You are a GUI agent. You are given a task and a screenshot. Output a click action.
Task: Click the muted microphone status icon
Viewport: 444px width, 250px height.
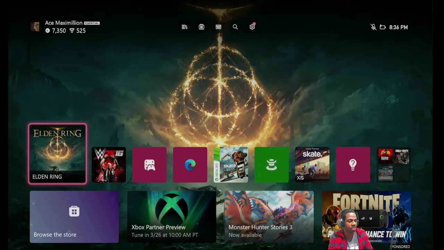pyautogui.click(x=373, y=27)
